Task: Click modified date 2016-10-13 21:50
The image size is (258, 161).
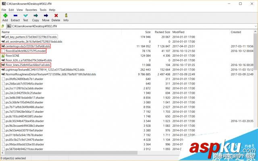Action: pos(184,51)
